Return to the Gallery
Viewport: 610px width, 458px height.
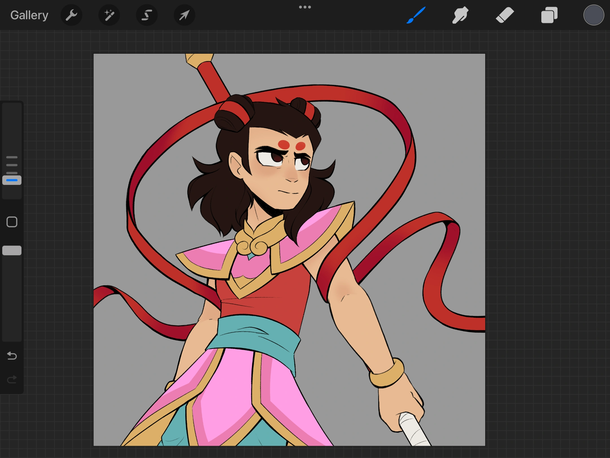click(x=29, y=15)
